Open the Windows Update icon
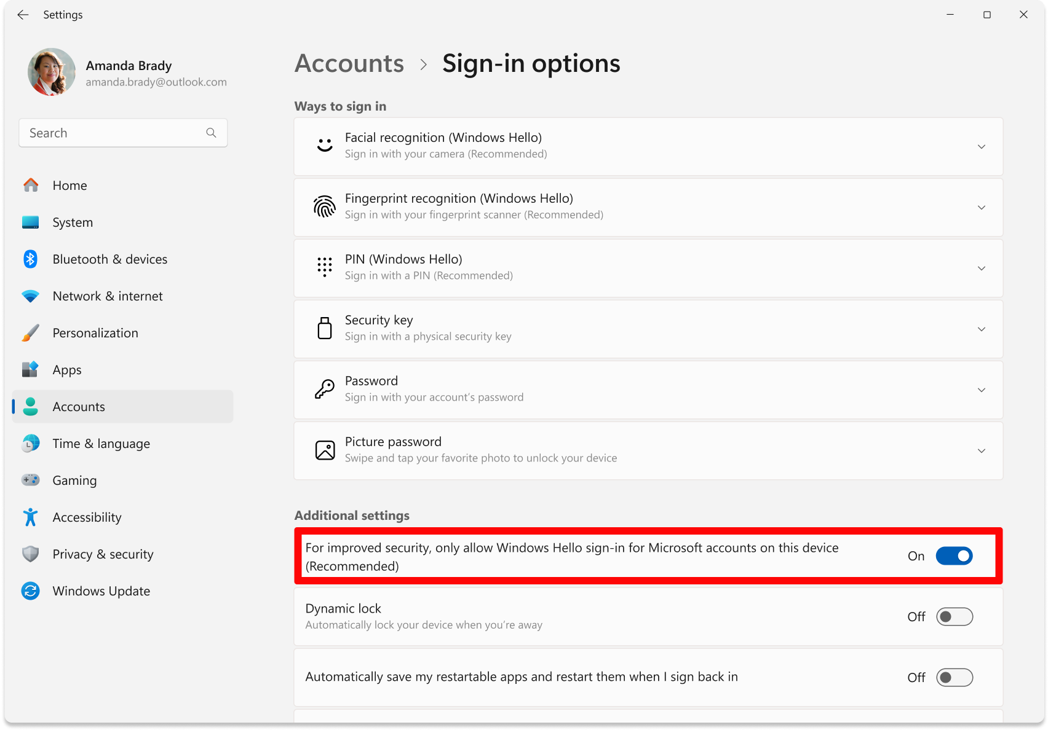The image size is (1048, 730). pyautogui.click(x=30, y=591)
